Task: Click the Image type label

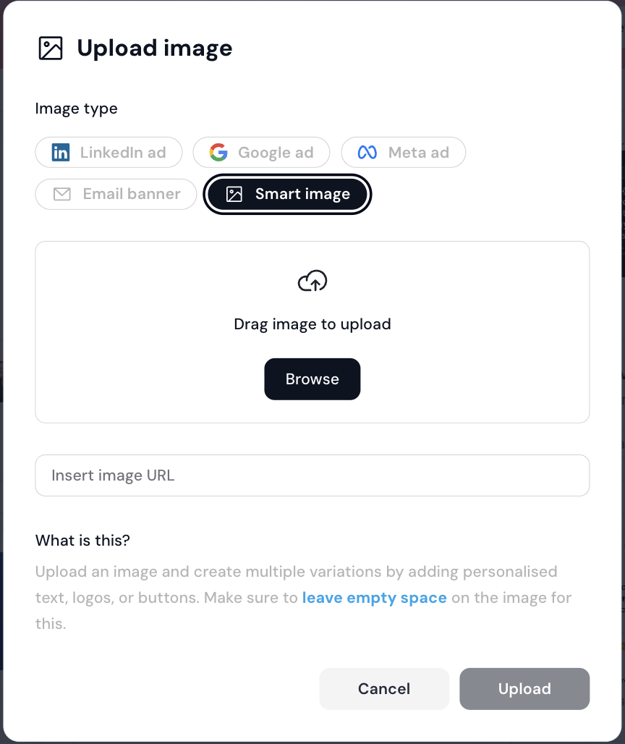Action: click(x=76, y=109)
